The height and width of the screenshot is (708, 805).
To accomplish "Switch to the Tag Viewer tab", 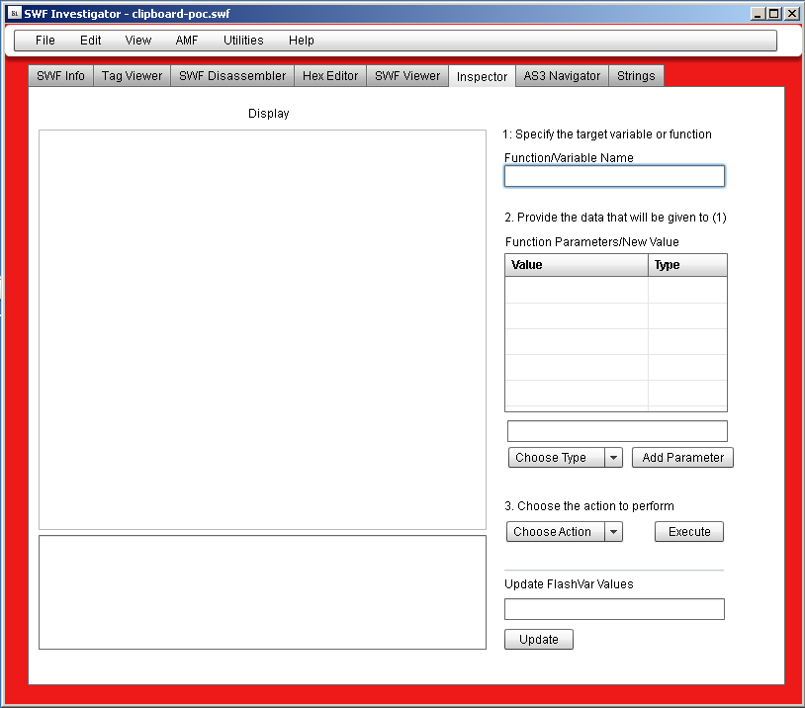I will pos(132,76).
